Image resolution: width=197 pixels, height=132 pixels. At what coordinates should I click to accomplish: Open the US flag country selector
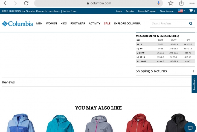(181, 11)
